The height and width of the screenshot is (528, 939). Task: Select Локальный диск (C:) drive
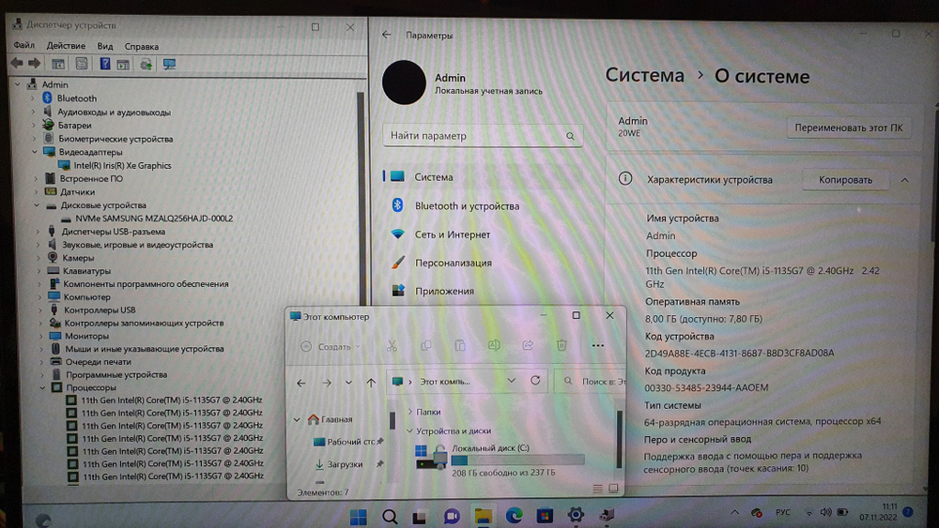point(501,460)
